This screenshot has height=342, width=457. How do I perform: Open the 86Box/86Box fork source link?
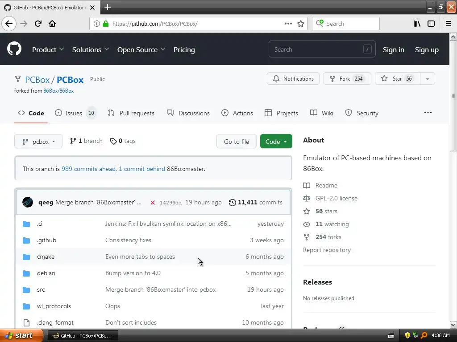click(x=58, y=91)
